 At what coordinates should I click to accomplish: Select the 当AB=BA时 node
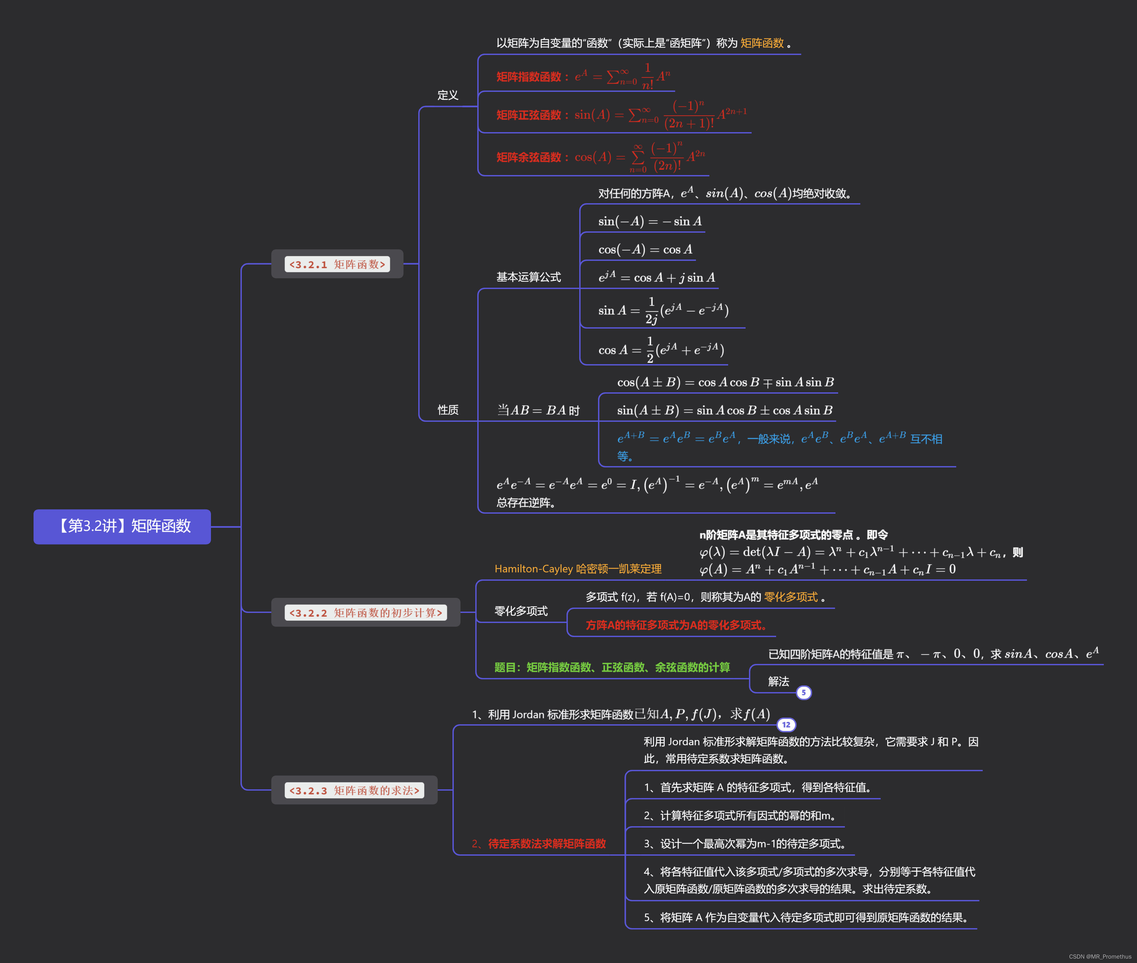[x=538, y=410]
